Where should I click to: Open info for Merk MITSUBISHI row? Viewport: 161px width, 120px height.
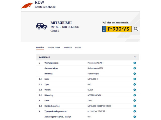pos(135,79)
